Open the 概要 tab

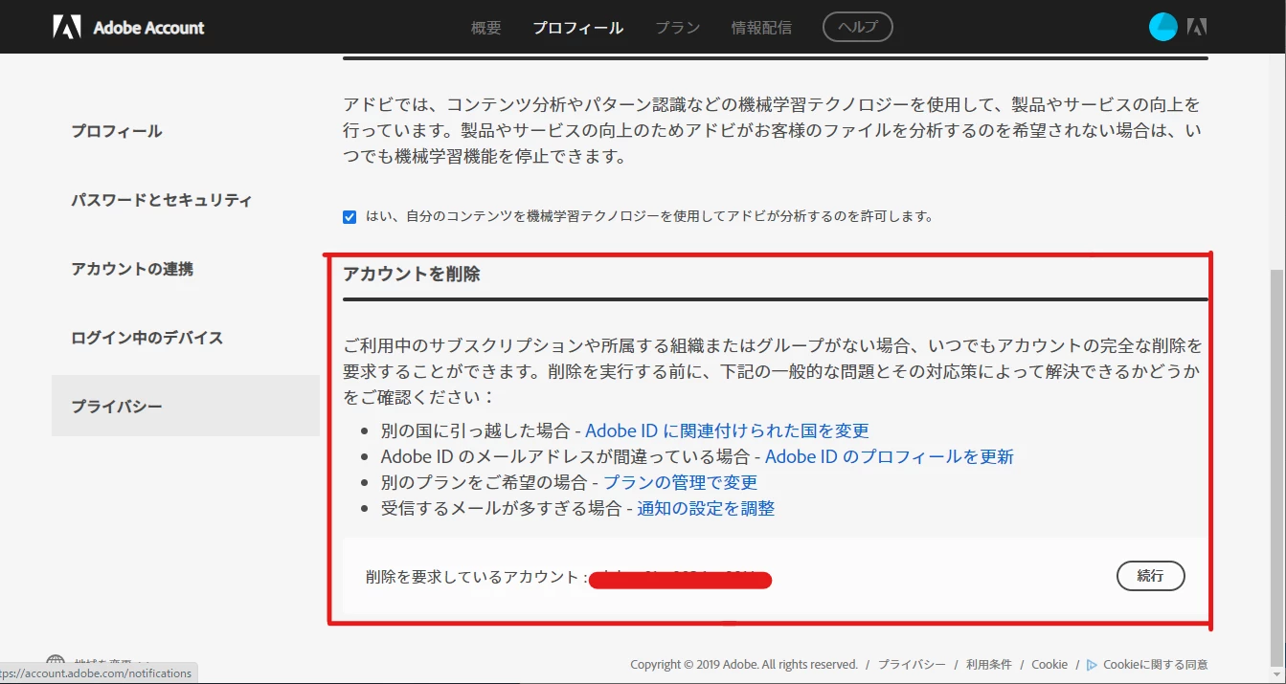click(x=486, y=28)
